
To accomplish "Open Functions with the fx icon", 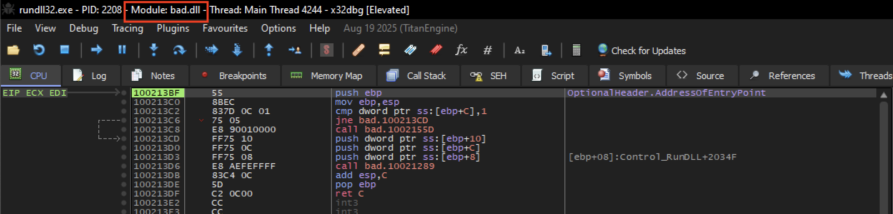I will click(x=461, y=50).
